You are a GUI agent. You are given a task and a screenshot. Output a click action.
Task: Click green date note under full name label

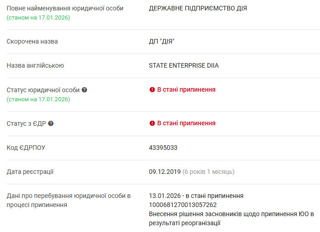[39, 17]
